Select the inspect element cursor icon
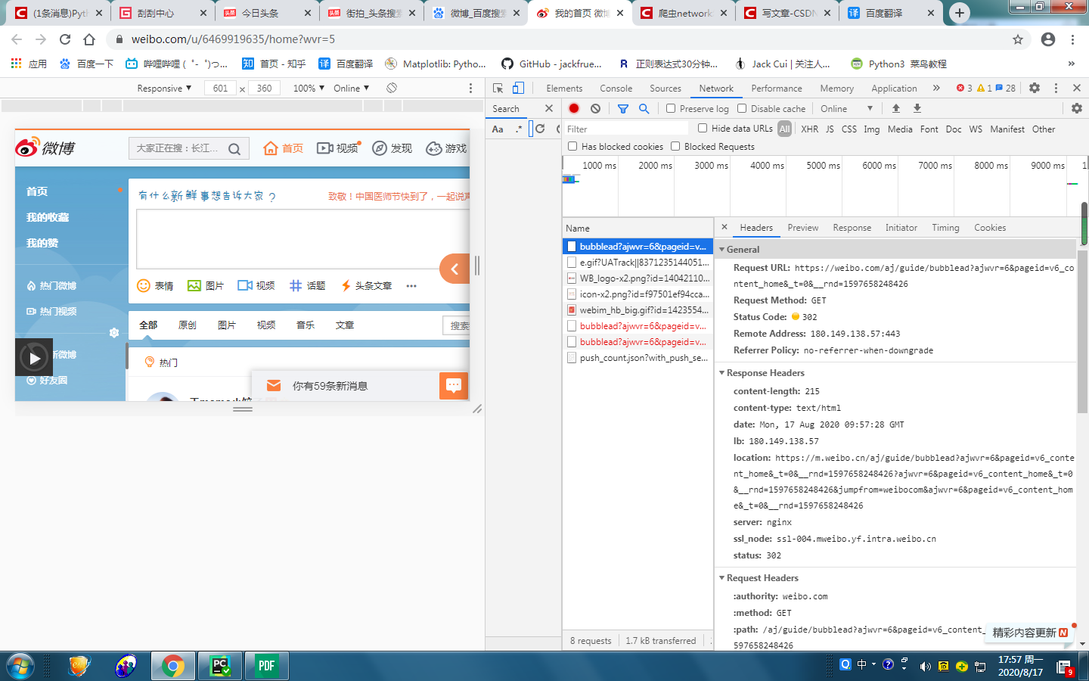This screenshot has height=681, width=1089. pyautogui.click(x=498, y=88)
